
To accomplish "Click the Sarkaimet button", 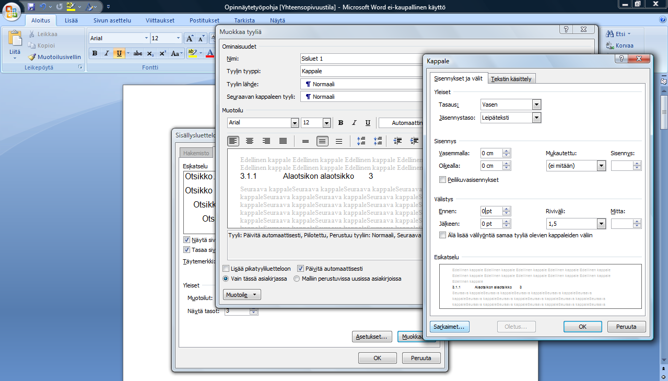I will pyautogui.click(x=450, y=327).
